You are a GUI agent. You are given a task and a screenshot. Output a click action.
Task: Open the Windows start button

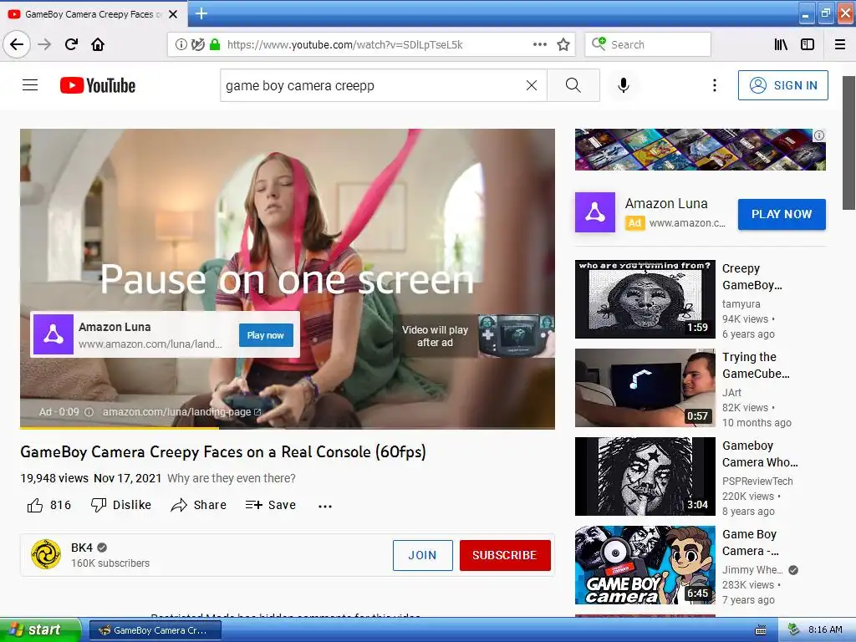pyautogui.click(x=40, y=630)
